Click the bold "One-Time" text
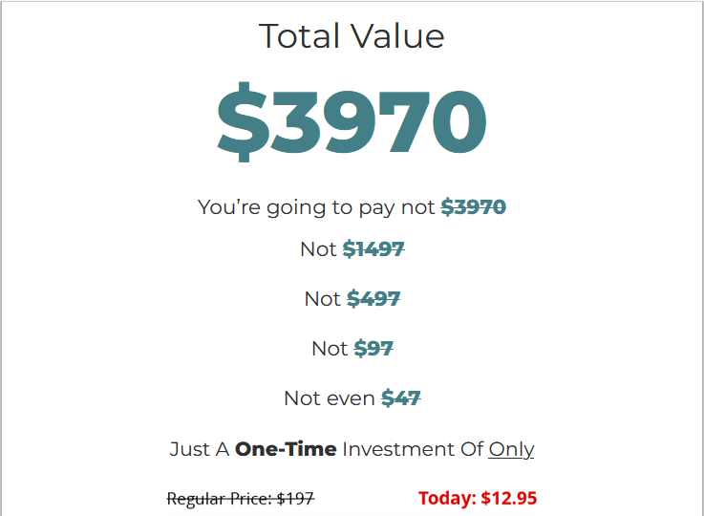 (286, 449)
